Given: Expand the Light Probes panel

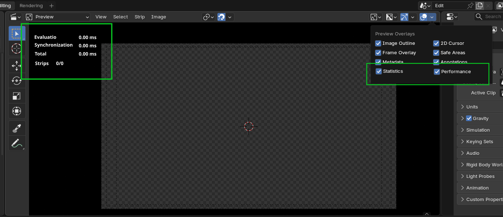Looking at the screenshot, I should coord(480,176).
